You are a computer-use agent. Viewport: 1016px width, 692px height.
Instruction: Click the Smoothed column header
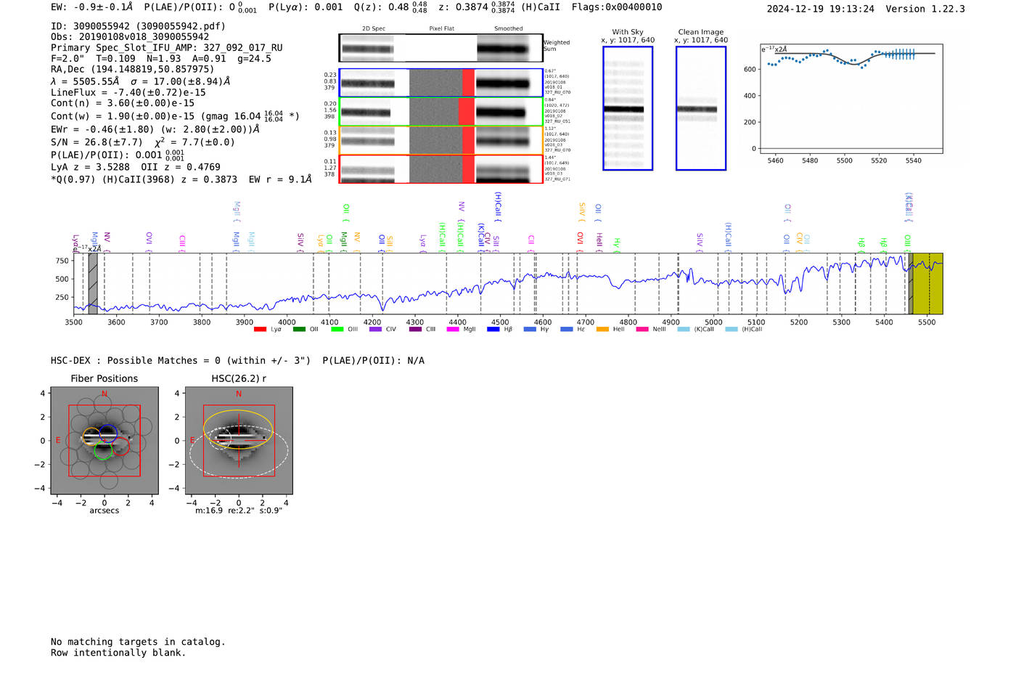tap(509, 29)
